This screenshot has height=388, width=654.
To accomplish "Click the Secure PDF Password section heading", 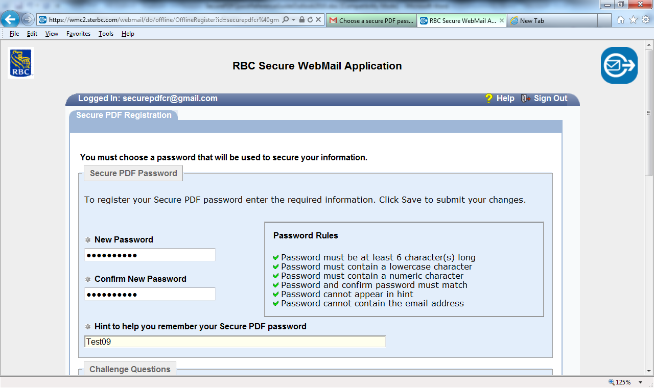I will (133, 173).
